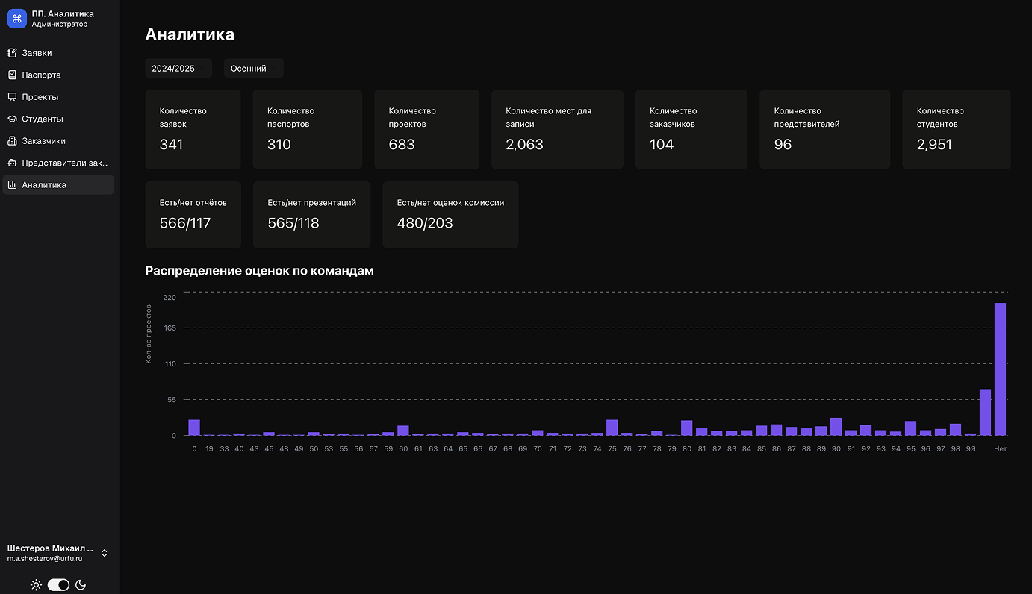The height and width of the screenshot is (594, 1032).
Task: Open the 2024/2025 academic year dropdown
Action: 178,69
